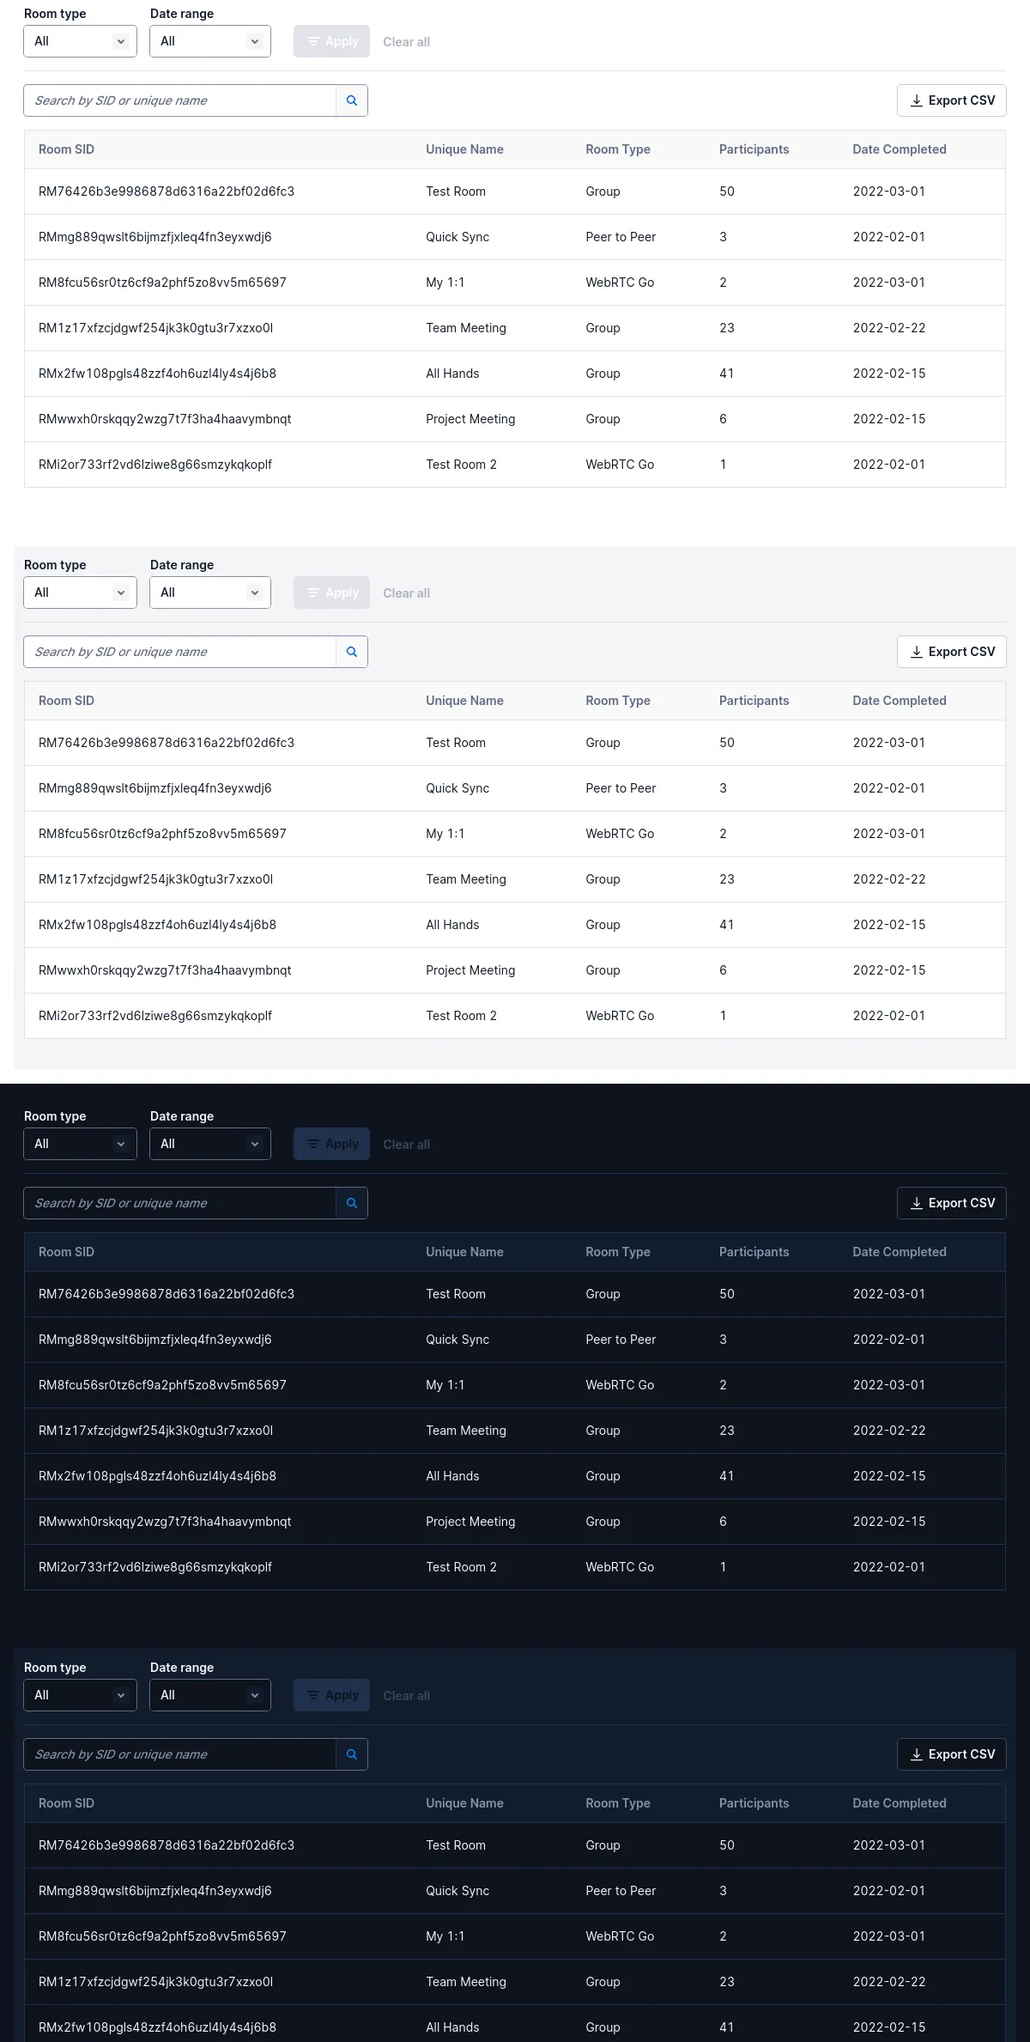Click the Unique Name header in the bottom navy panel table
The height and width of the screenshot is (2042, 1030).
464,1803
